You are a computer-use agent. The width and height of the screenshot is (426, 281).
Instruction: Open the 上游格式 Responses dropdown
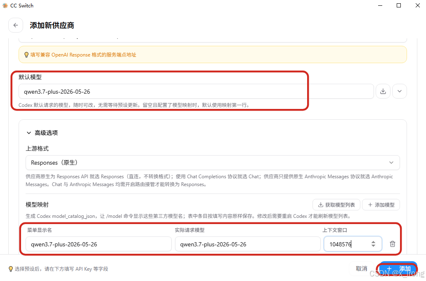point(213,163)
